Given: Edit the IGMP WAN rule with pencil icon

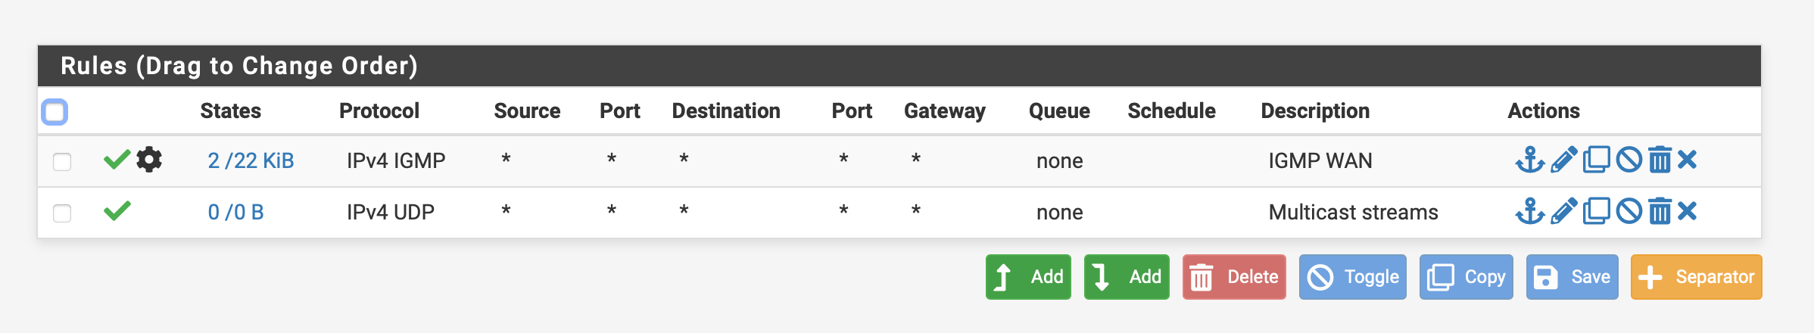Looking at the screenshot, I should point(1563,160).
